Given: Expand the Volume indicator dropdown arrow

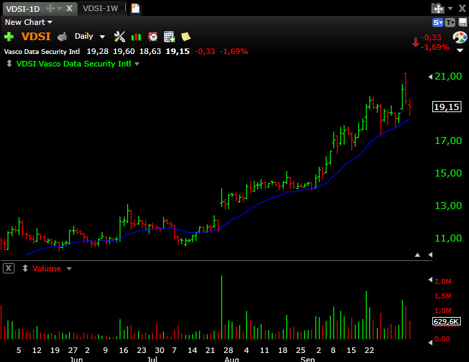Looking at the screenshot, I should 68,269.
